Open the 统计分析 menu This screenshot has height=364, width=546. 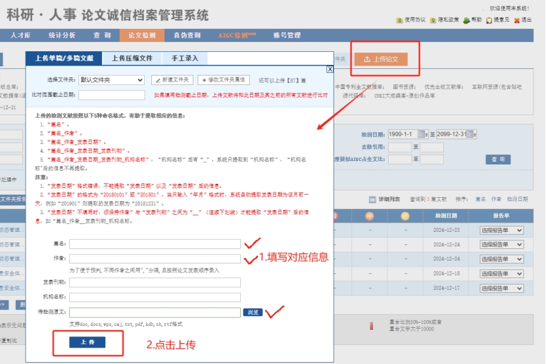[x=62, y=35]
